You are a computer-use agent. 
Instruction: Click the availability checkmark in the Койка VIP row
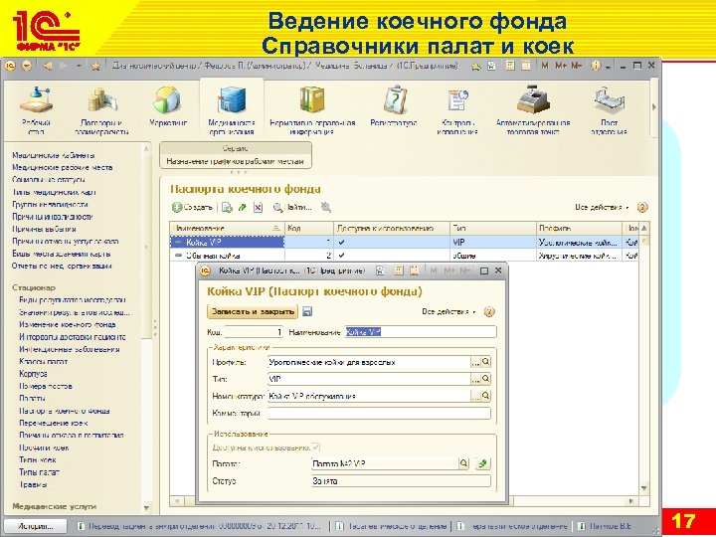click(341, 243)
